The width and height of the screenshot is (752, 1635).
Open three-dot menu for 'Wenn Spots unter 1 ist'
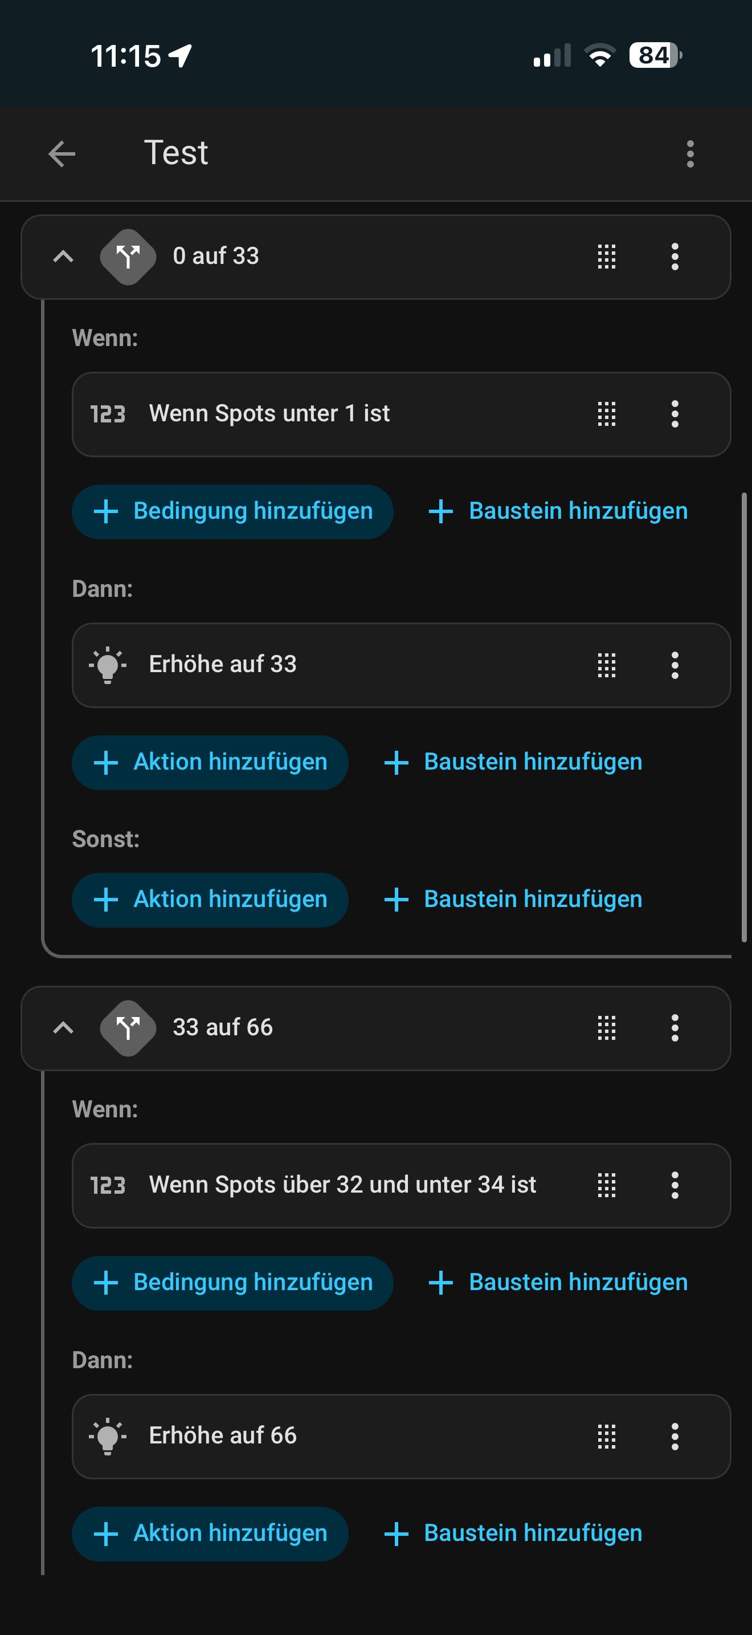[675, 414]
